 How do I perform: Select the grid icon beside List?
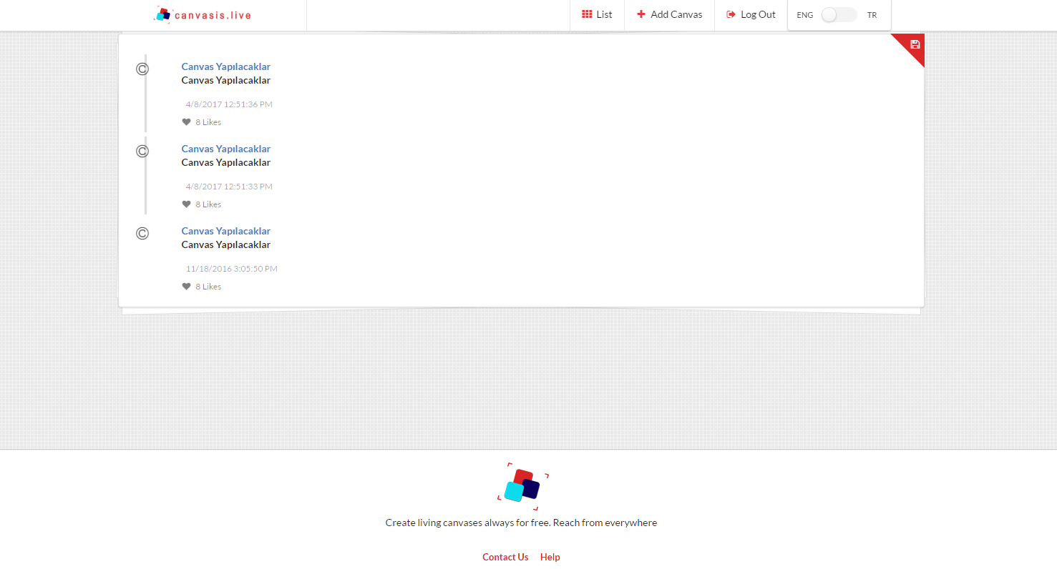point(587,14)
